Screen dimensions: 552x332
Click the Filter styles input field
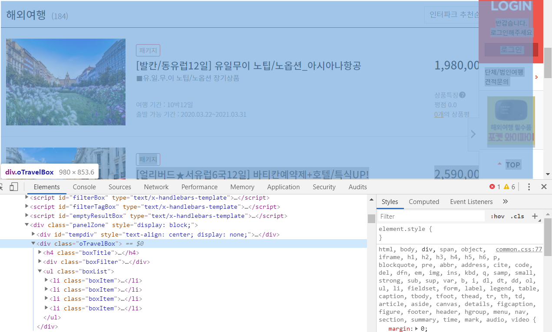[x=431, y=216]
